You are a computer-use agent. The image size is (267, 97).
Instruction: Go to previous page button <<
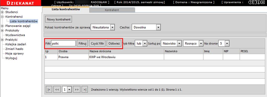click(57, 89)
